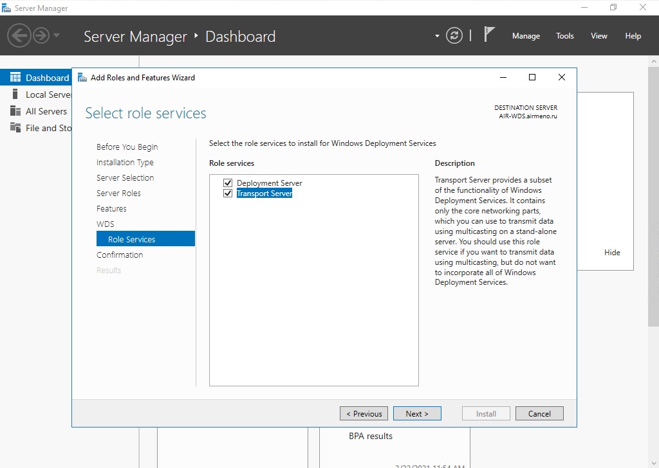Open the View menu
Image resolution: width=659 pixels, height=468 pixels.
point(599,36)
